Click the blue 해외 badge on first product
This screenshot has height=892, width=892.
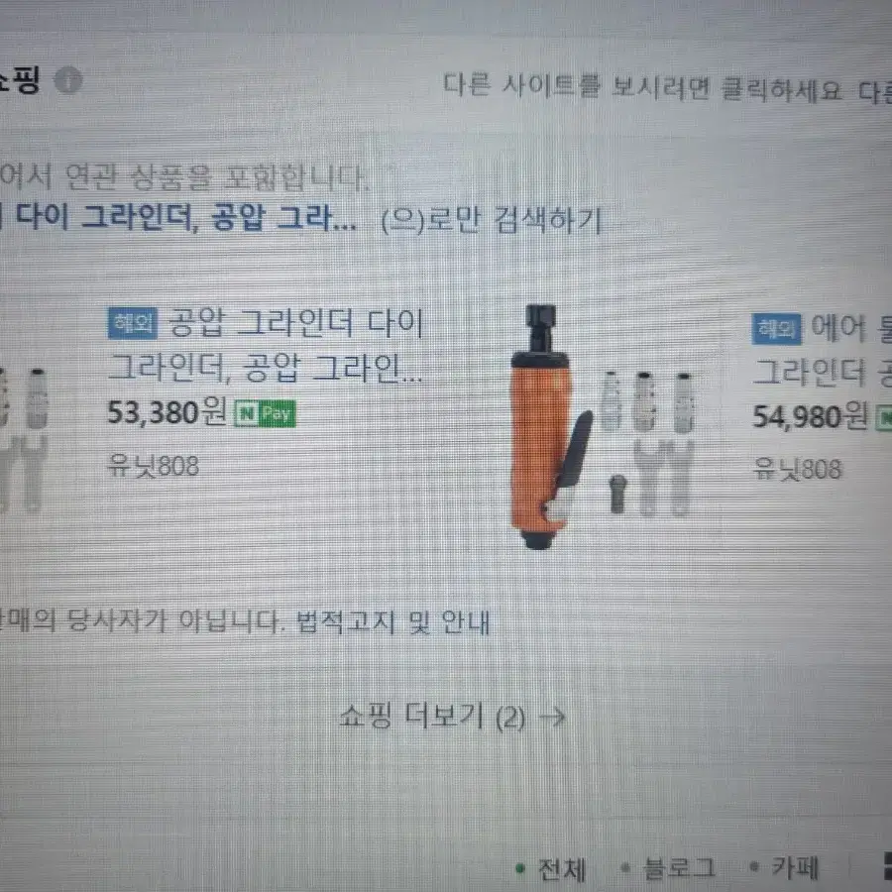pyautogui.click(x=133, y=323)
